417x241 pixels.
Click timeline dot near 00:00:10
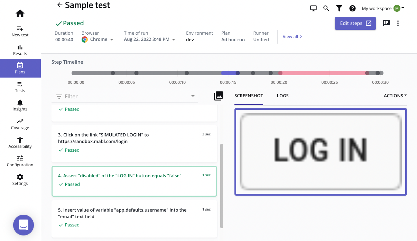[187, 73]
